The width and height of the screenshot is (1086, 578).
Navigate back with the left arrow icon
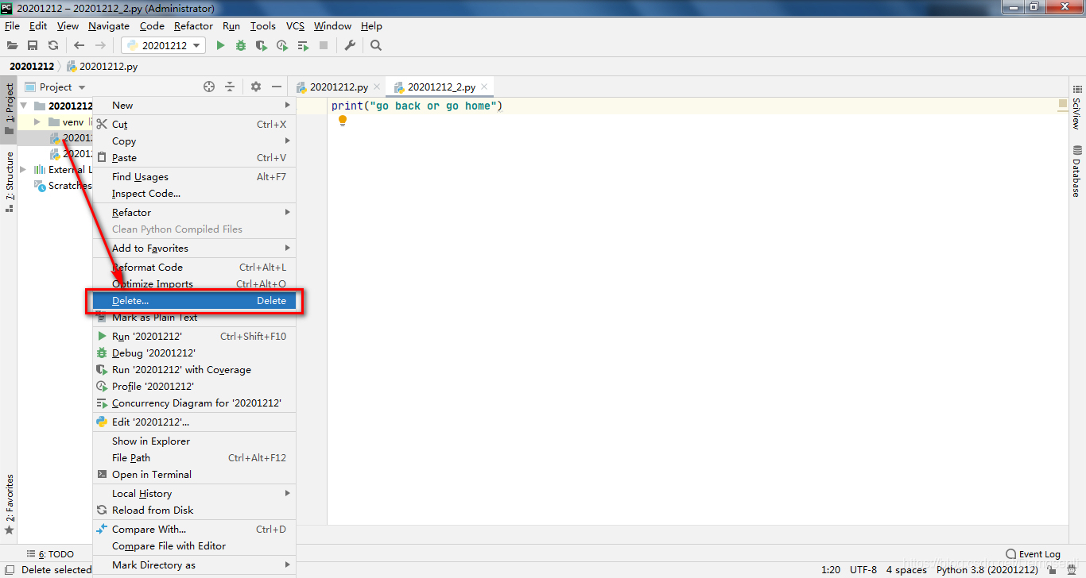pos(79,46)
